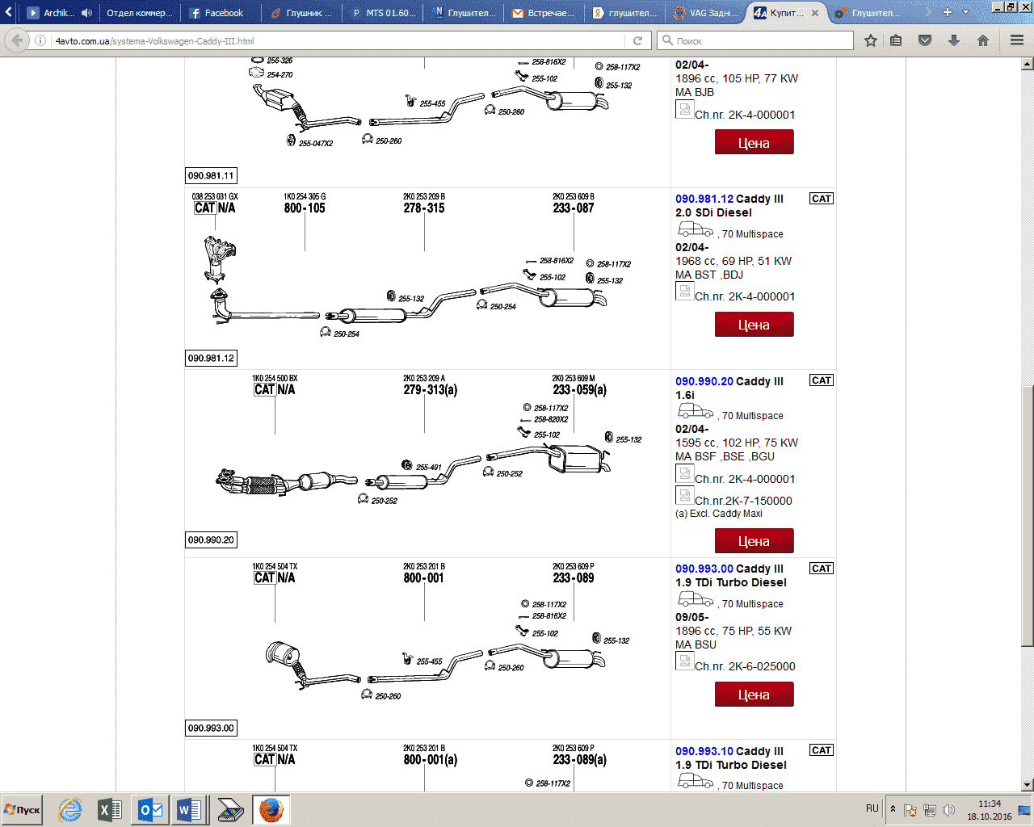
Task: Click the document icon beside Ch.nr. 2K-6-025000
Action: click(684, 661)
